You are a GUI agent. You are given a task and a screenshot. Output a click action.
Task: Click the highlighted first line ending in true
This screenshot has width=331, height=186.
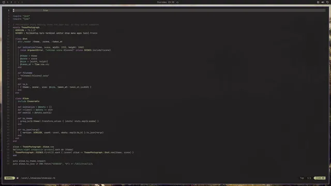169,10
